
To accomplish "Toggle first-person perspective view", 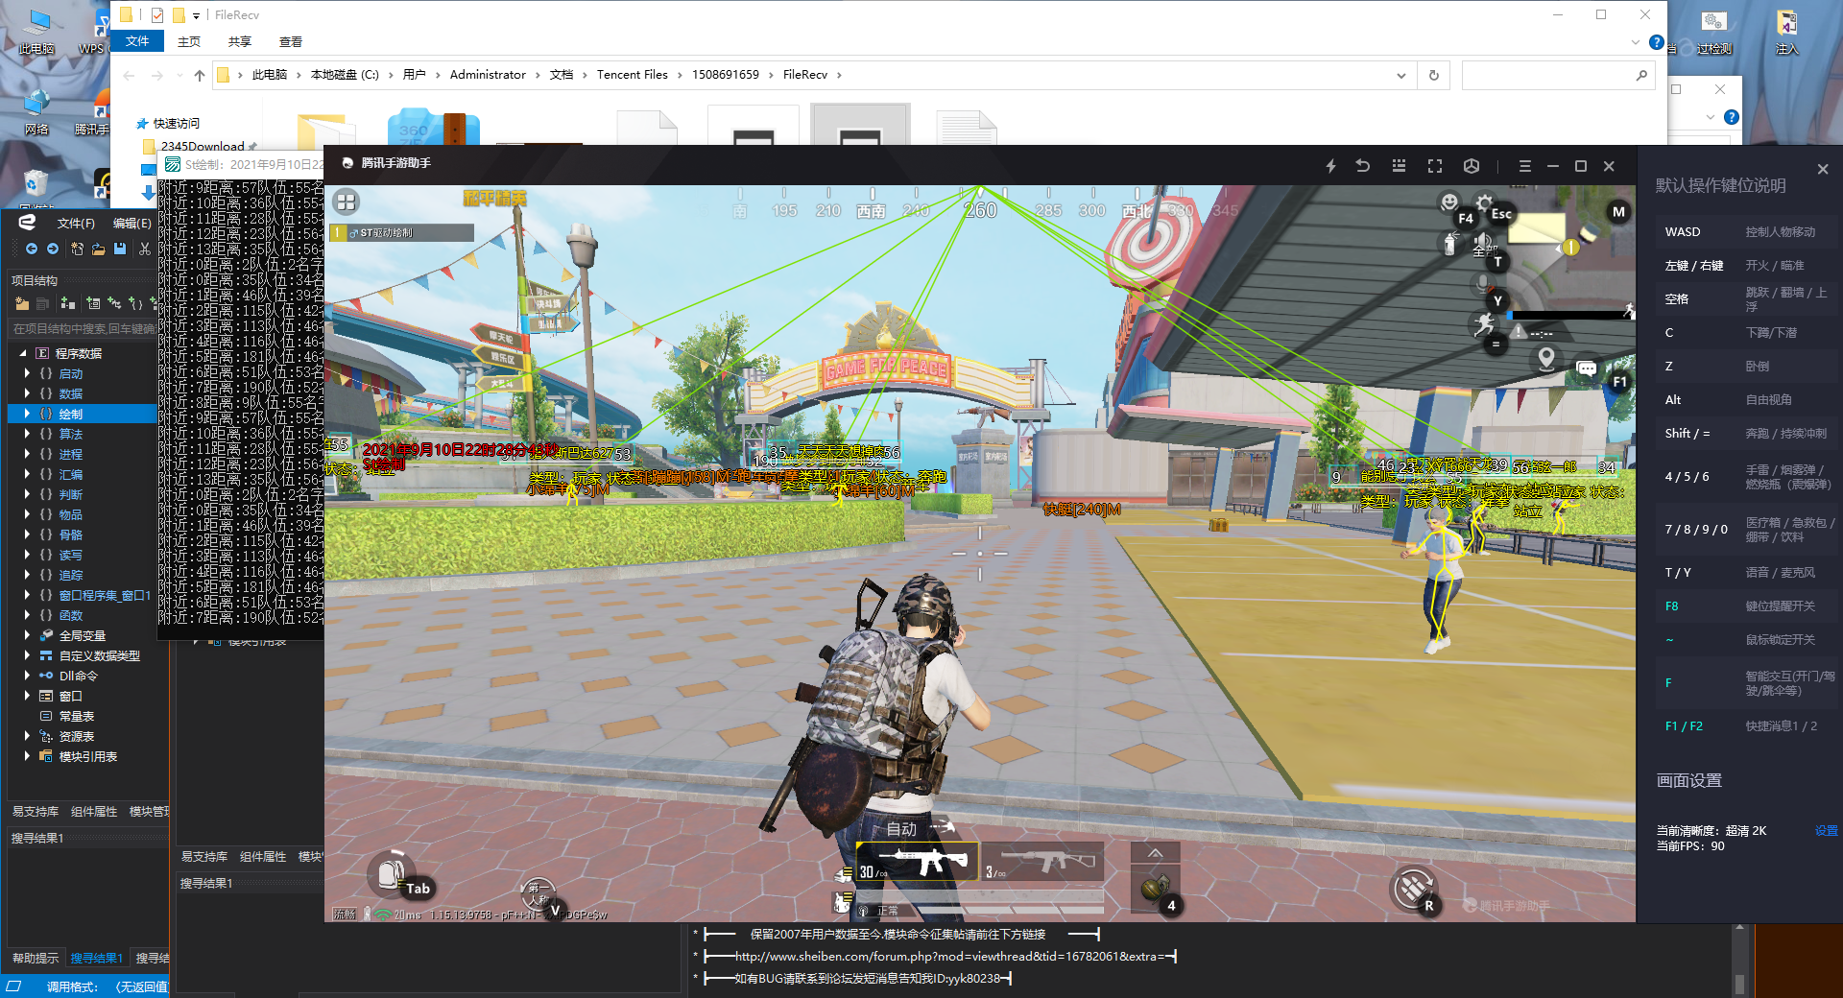I will [539, 892].
